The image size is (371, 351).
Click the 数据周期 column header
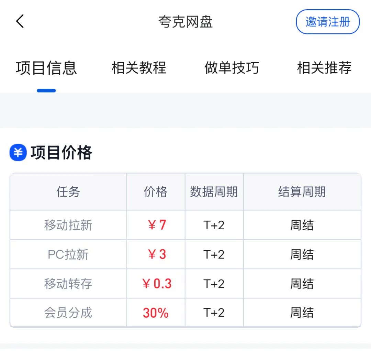point(214,192)
